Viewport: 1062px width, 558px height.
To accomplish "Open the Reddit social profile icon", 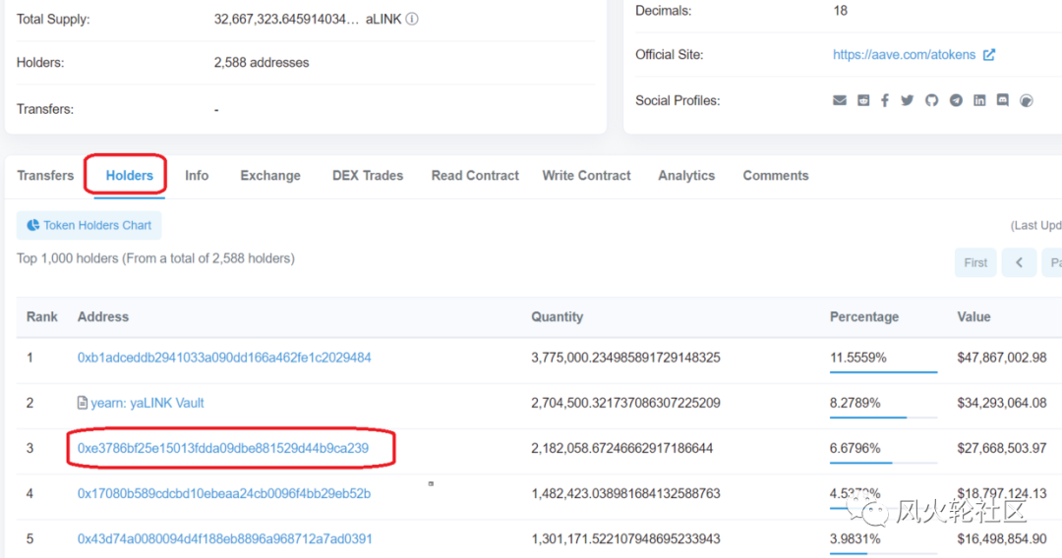I will (x=863, y=101).
